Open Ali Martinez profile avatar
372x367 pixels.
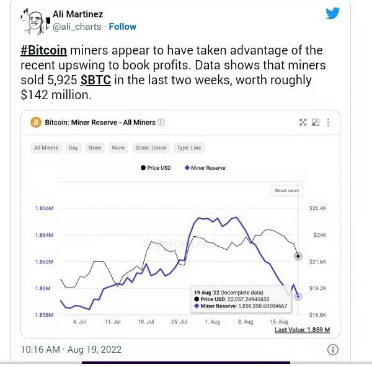(x=35, y=22)
